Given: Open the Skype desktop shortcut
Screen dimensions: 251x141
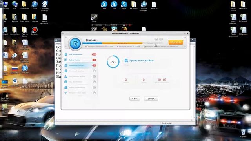Looking at the screenshot, I should [124, 5].
